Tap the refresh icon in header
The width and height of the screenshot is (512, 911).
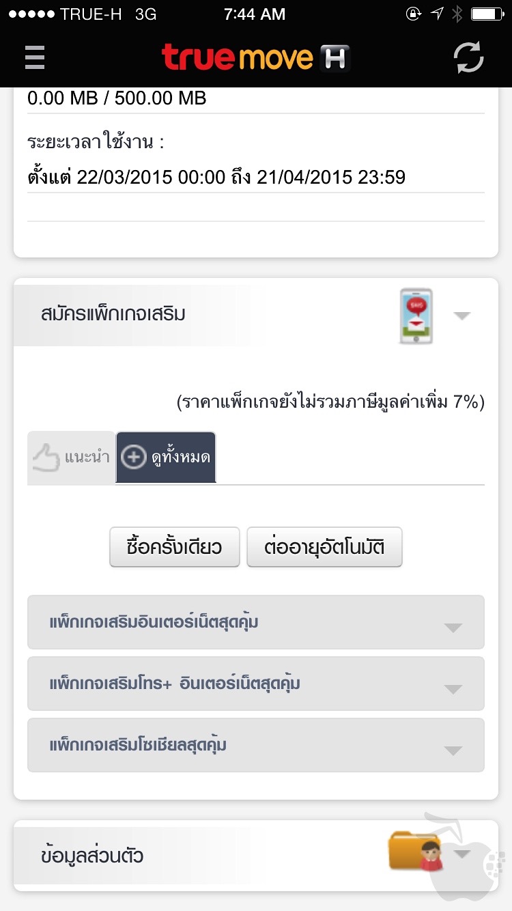point(469,57)
